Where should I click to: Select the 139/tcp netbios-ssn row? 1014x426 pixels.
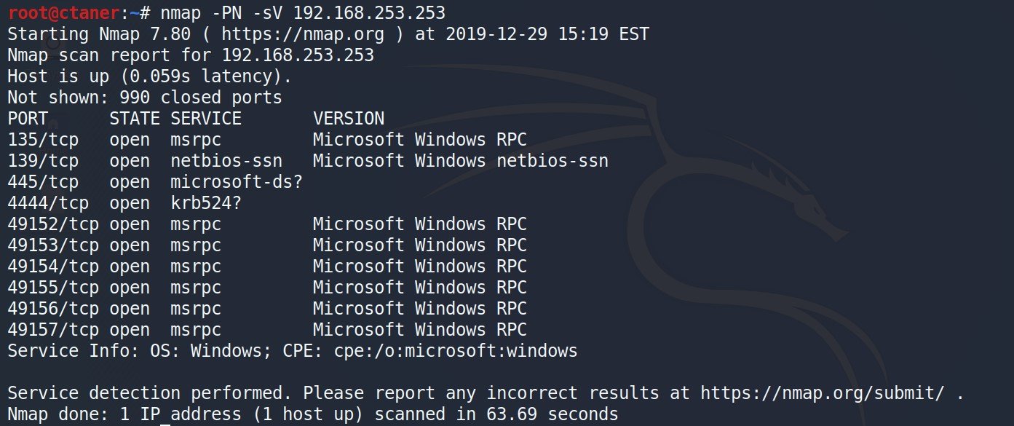point(308,161)
